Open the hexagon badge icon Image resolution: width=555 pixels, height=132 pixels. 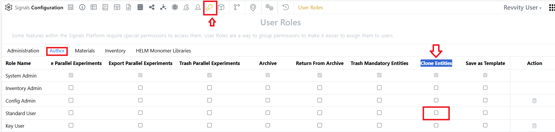coord(175,7)
